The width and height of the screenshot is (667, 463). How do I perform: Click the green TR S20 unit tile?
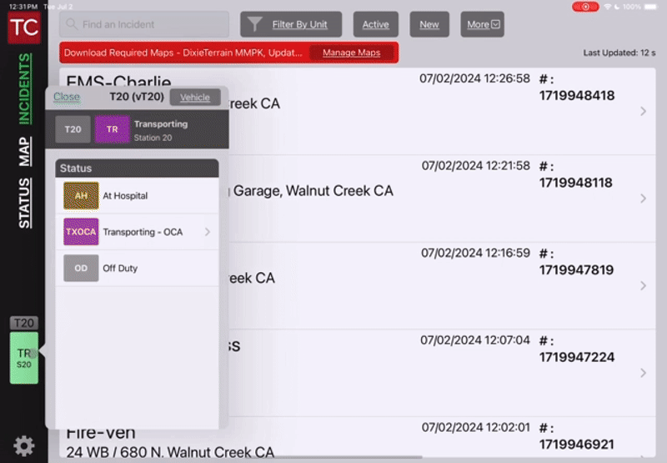24,358
